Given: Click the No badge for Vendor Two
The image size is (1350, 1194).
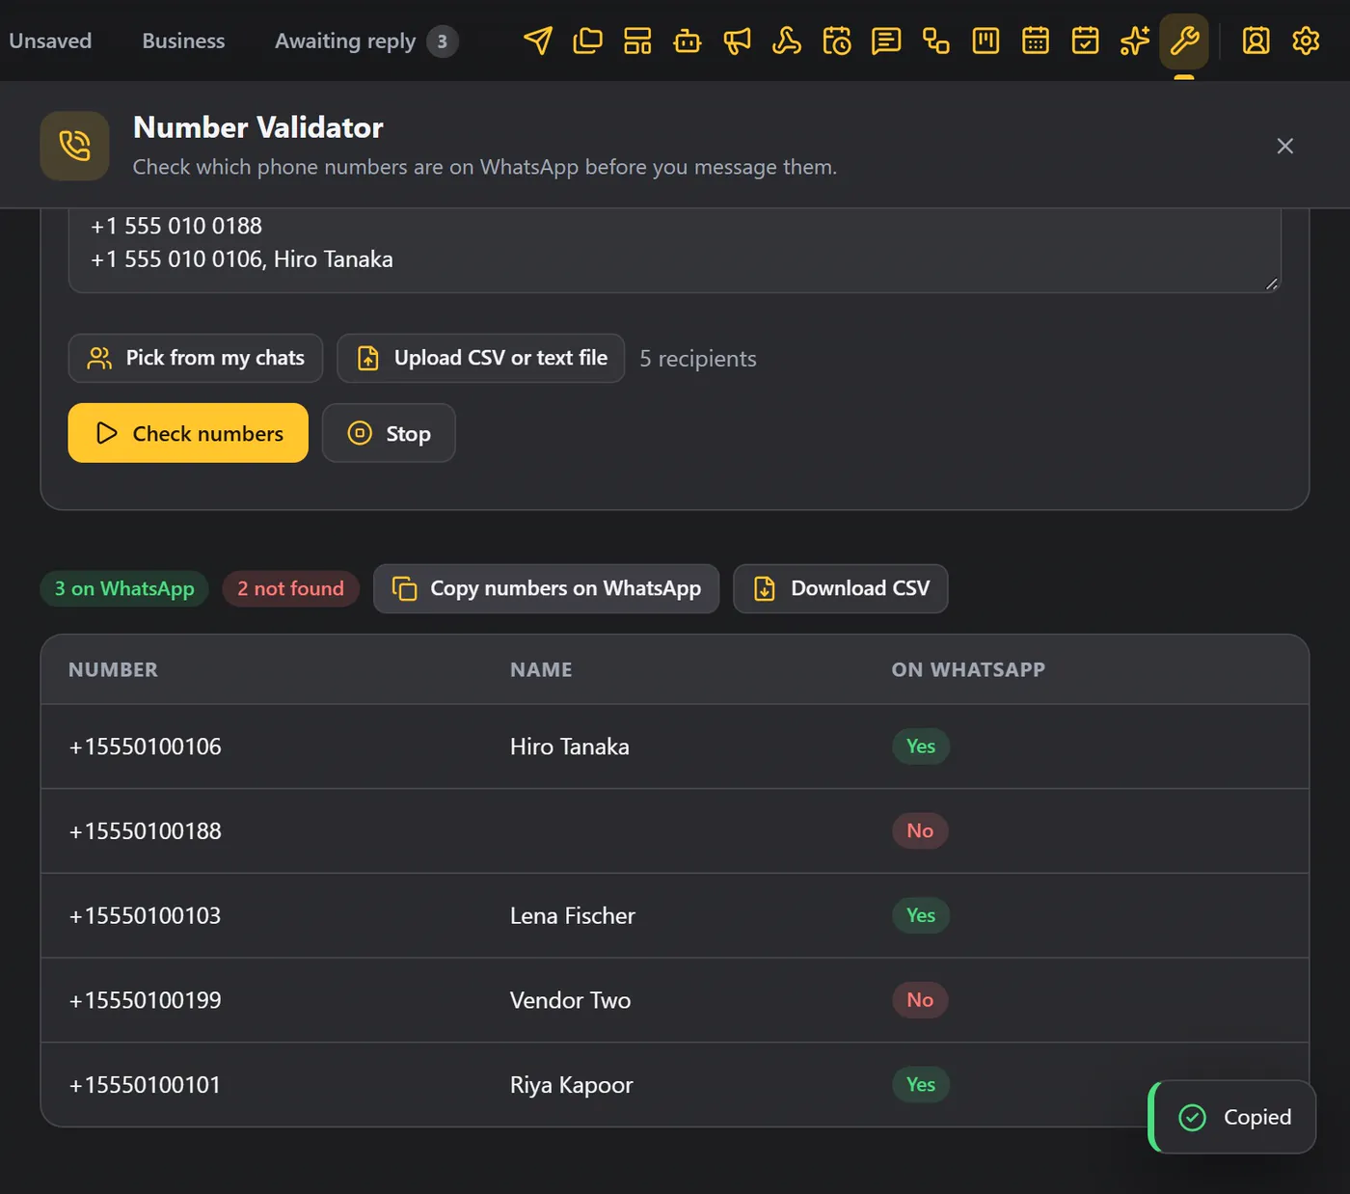Looking at the screenshot, I should click(x=920, y=1000).
